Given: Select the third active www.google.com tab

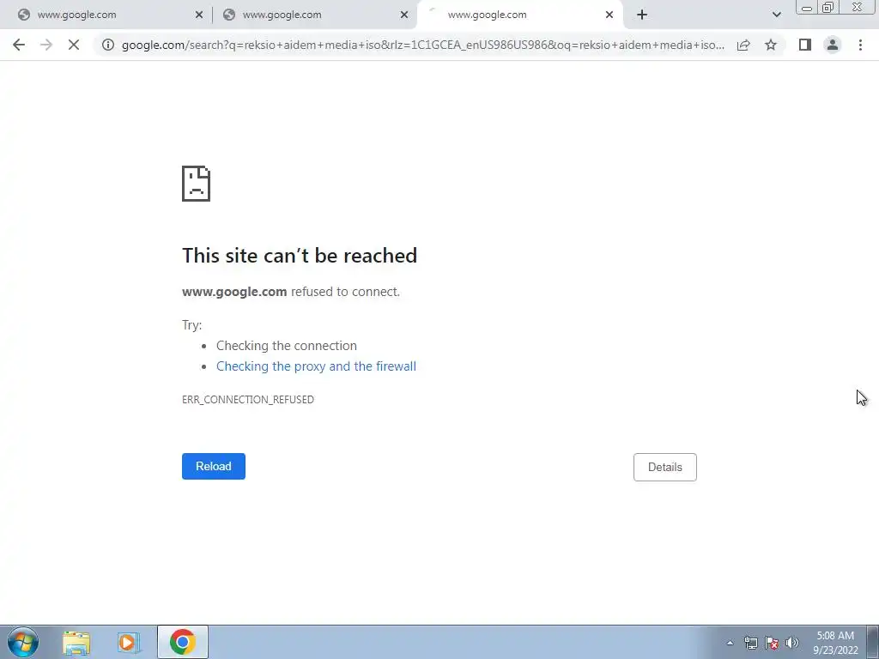Looking at the screenshot, I should point(519,15).
